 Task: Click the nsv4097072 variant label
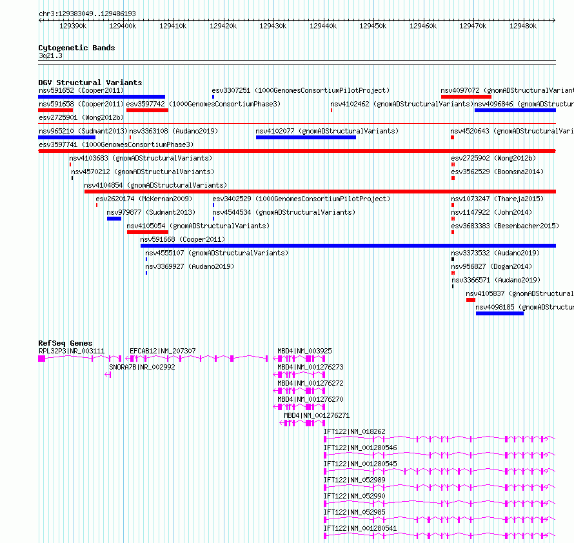tap(508, 90)
